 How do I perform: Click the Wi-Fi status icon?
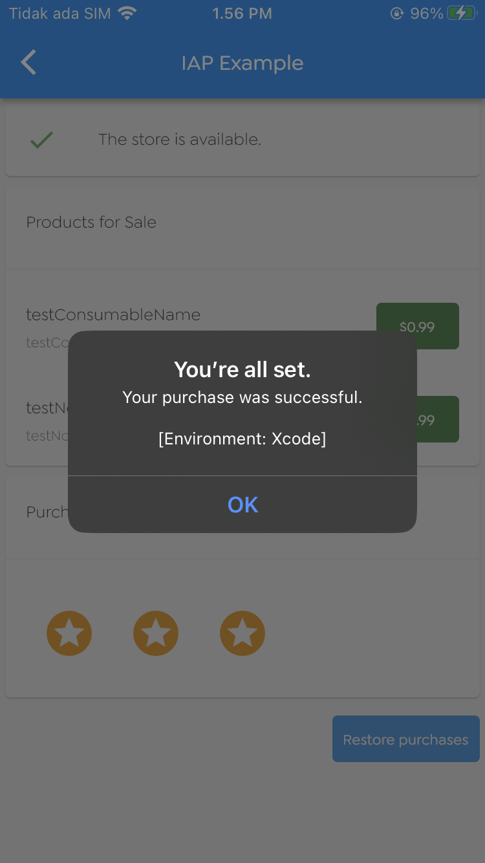coord(128,14)
